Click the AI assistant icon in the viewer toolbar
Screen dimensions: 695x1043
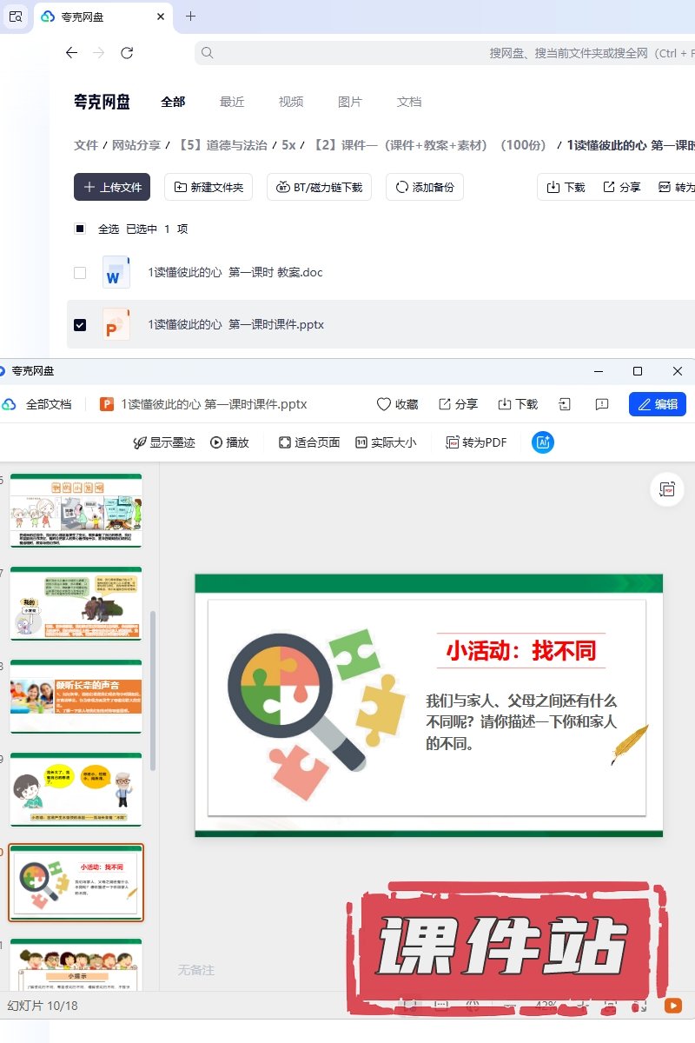(543, 442)
